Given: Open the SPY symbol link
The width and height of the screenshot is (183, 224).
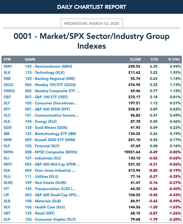Looking at the screenshot, I should coord(7,109).
